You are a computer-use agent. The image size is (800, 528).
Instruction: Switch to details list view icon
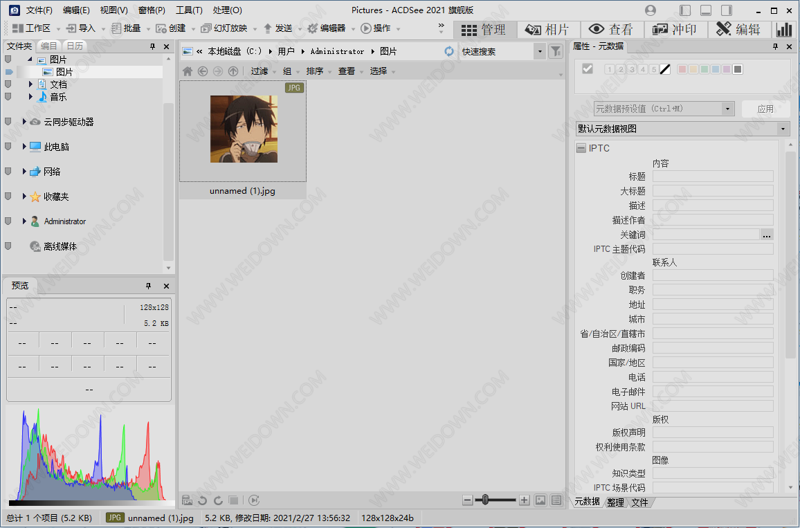coord(556,500)
